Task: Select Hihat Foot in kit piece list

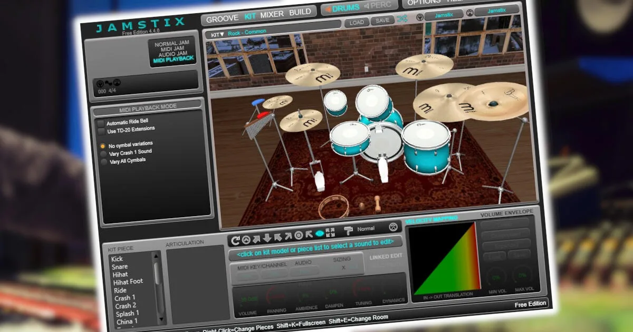Action: tap(128, 282)
